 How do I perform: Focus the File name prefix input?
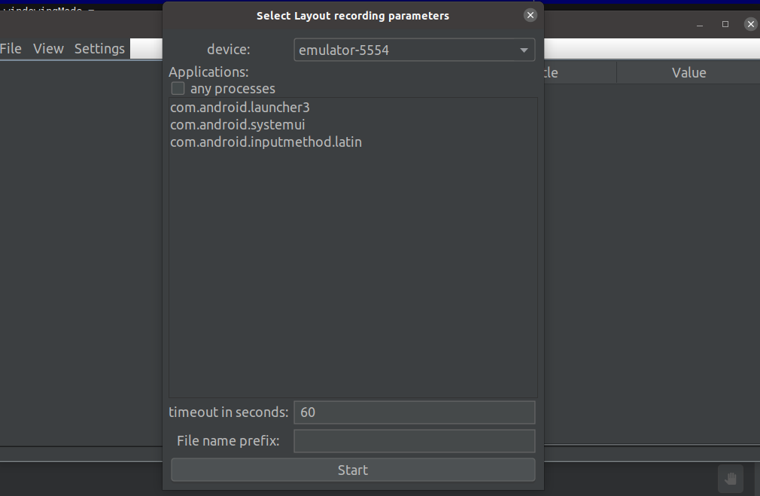tap(415, 441)
